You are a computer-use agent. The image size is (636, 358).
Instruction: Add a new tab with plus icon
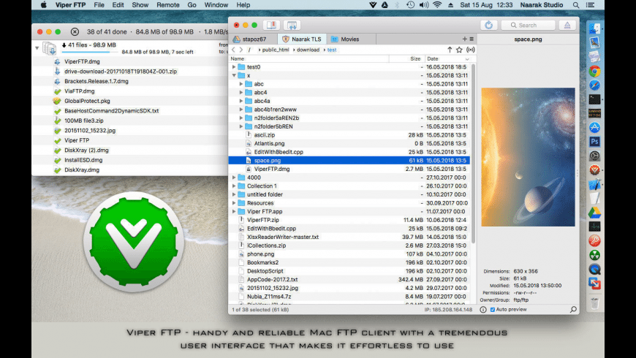click(x=464, y=39)
